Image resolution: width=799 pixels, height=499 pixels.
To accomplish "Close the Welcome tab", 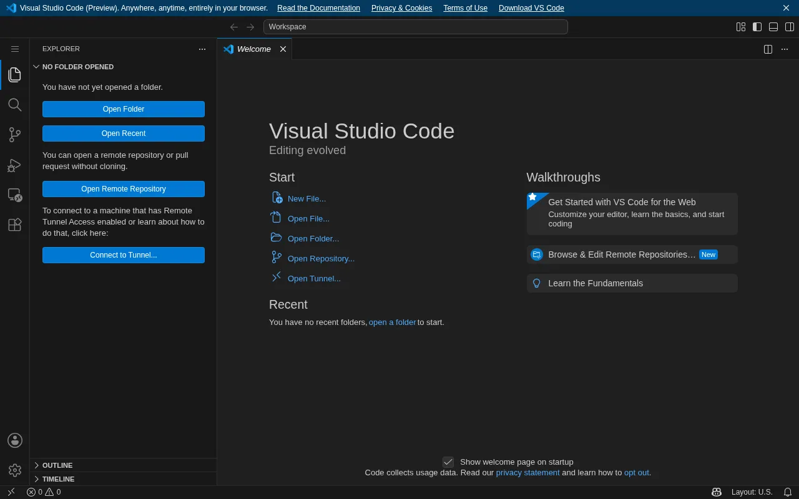I will (x=283, y=49).
